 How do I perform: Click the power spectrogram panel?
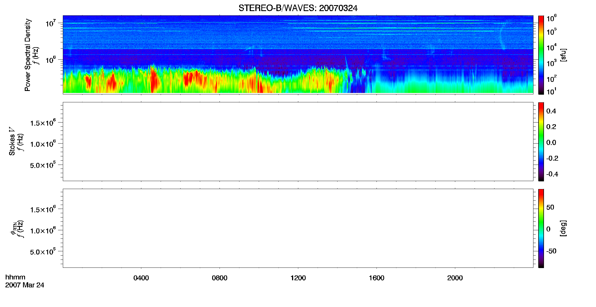[x=298, y=54]
